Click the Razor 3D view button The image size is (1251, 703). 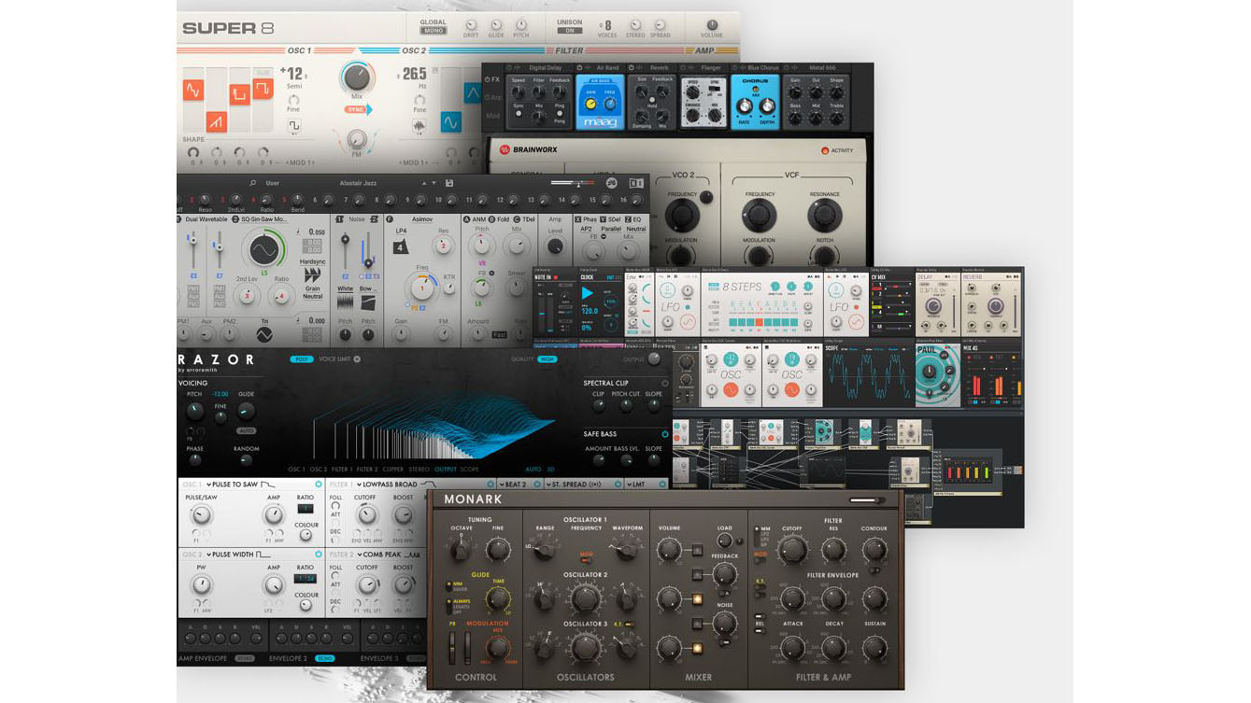point(551,470)
